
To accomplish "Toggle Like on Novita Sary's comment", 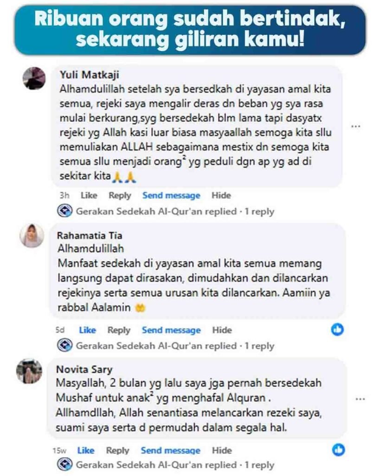I will [86, 450].
